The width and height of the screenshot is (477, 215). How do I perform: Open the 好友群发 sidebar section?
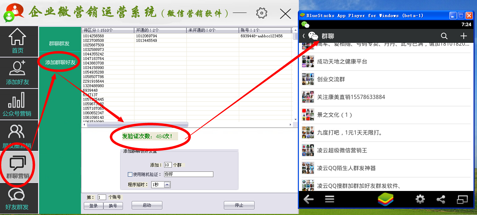pyautogui.click(x=19, y=198)
